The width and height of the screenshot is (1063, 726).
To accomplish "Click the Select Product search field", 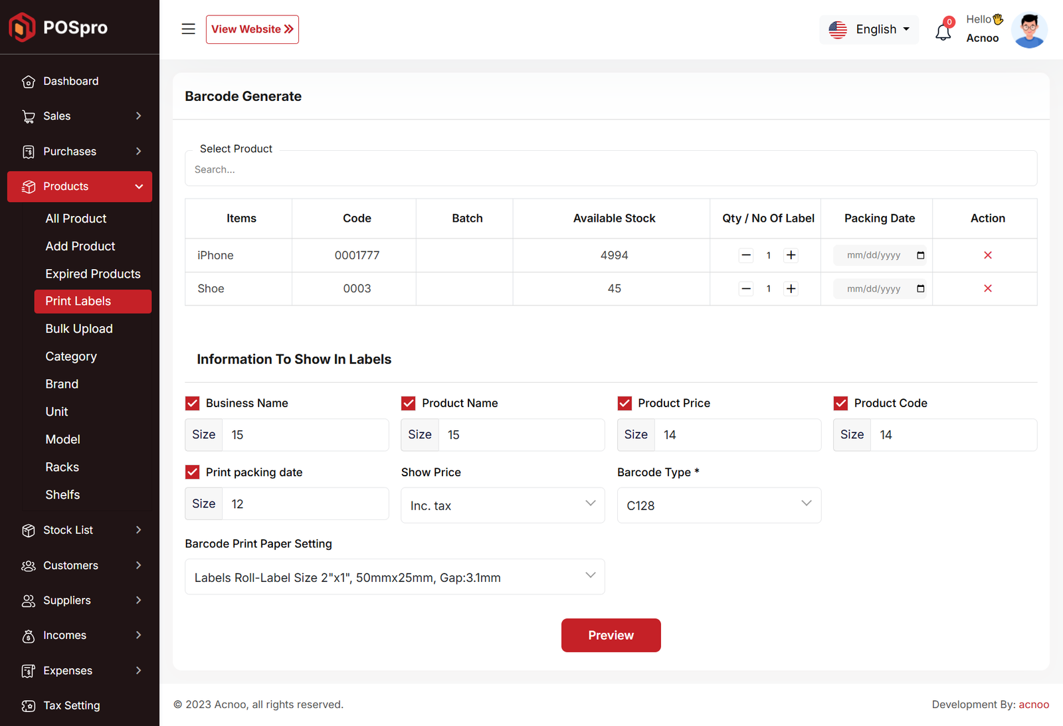I will coord(610,169).
